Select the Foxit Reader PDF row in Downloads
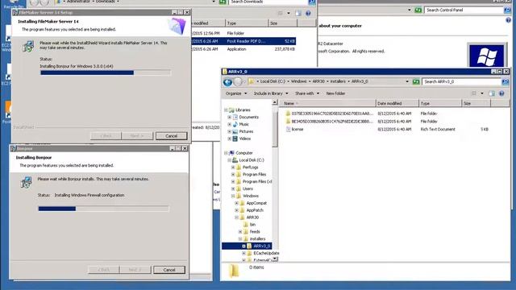516x290 pixels. [x=243, y=41]
